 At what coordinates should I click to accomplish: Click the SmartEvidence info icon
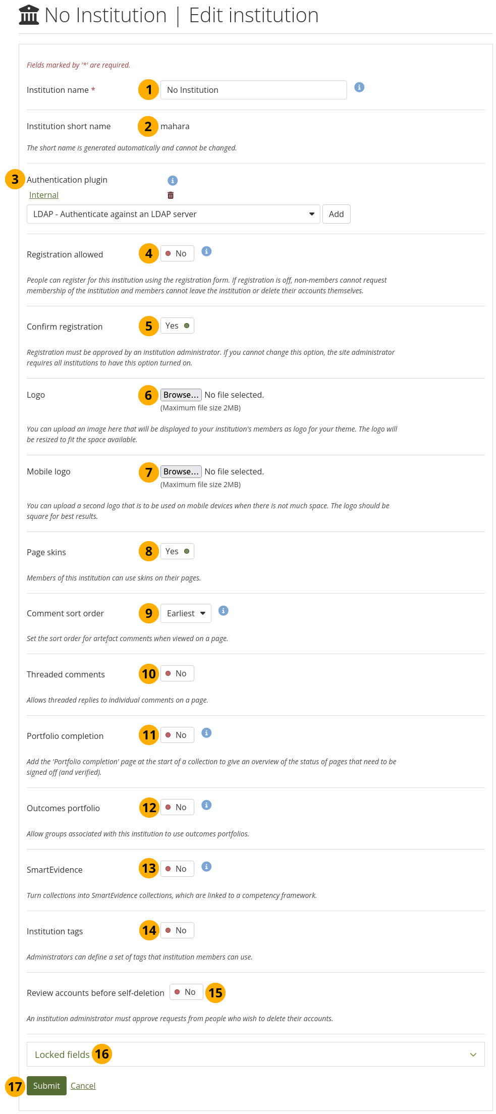coord(206,867)
